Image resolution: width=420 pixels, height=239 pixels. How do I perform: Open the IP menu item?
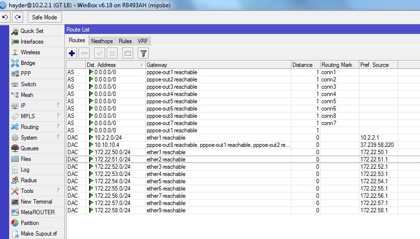(x=37, y=106)
